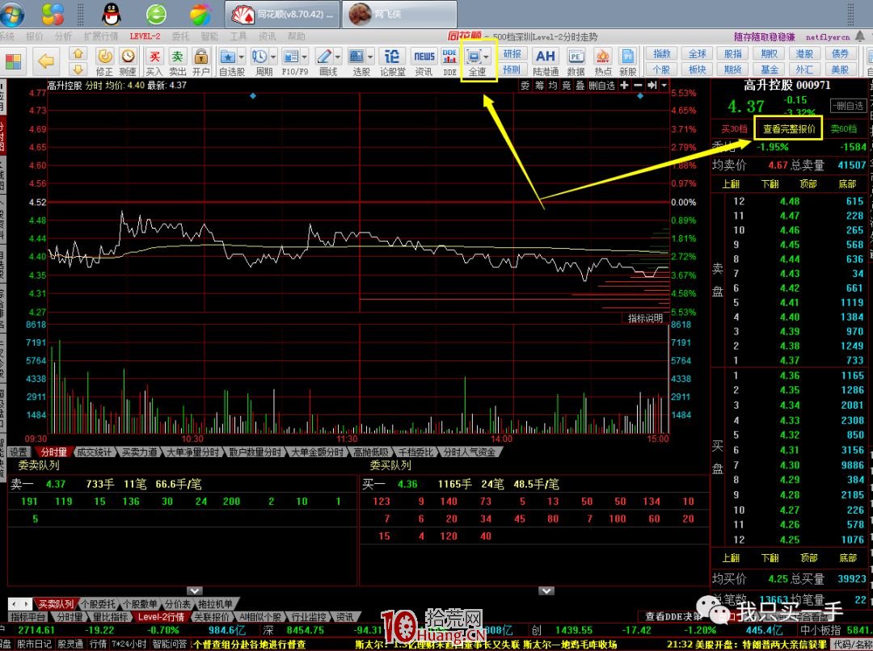Screen dimensions: 873x651
Task: Click the 卖出 (Sell) toolbar icon
Action: (177, 61)
